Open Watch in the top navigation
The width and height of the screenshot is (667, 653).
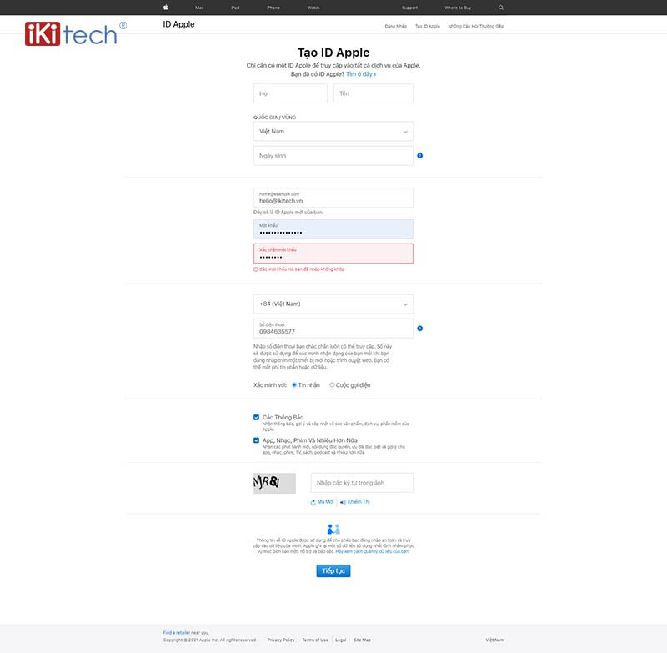pyautogui.click(x=313, y=8)
